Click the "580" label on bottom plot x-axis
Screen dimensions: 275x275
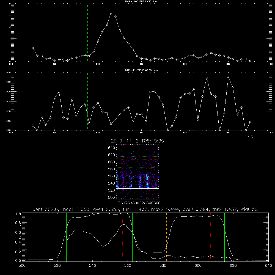pyautogui.click(x=163, y=266)
